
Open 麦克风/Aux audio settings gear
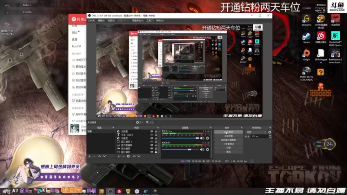click(207, 138)
